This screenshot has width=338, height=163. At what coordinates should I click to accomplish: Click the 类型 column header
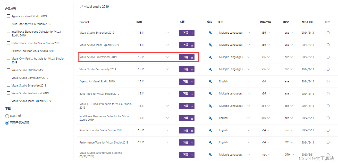[286, 22]
